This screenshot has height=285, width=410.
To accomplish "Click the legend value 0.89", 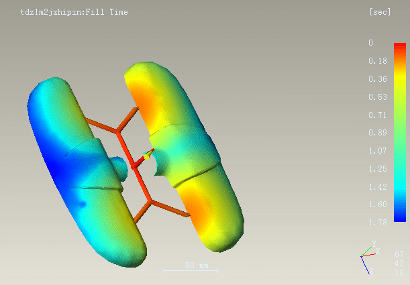I will coord(378,133).
